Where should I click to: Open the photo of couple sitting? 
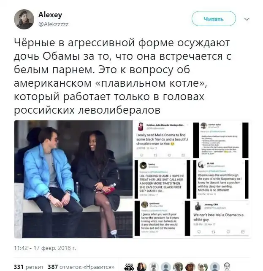pos(73,179)
